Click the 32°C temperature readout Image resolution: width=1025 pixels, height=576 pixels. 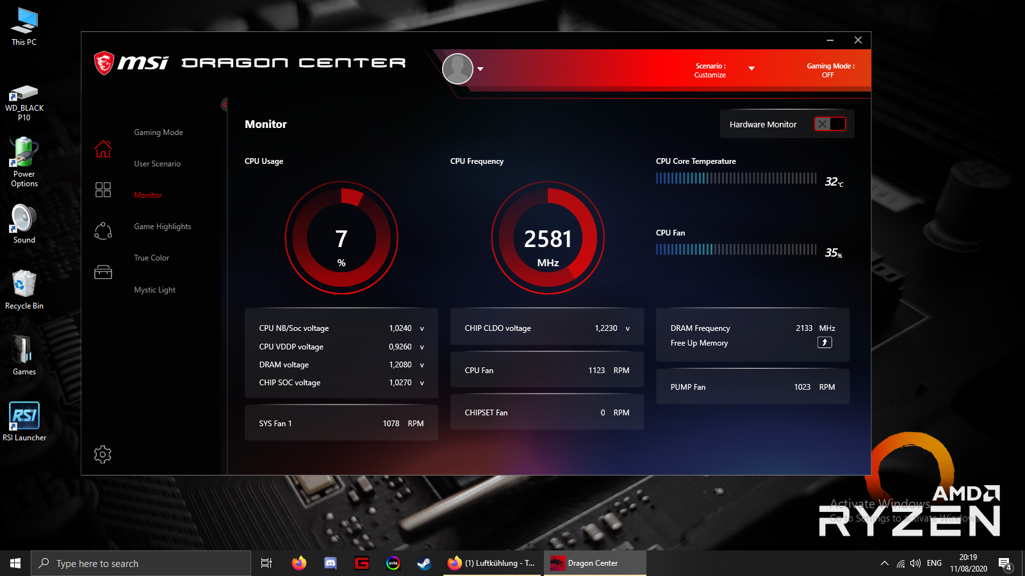pyautogui.click(x=834, y=182)
